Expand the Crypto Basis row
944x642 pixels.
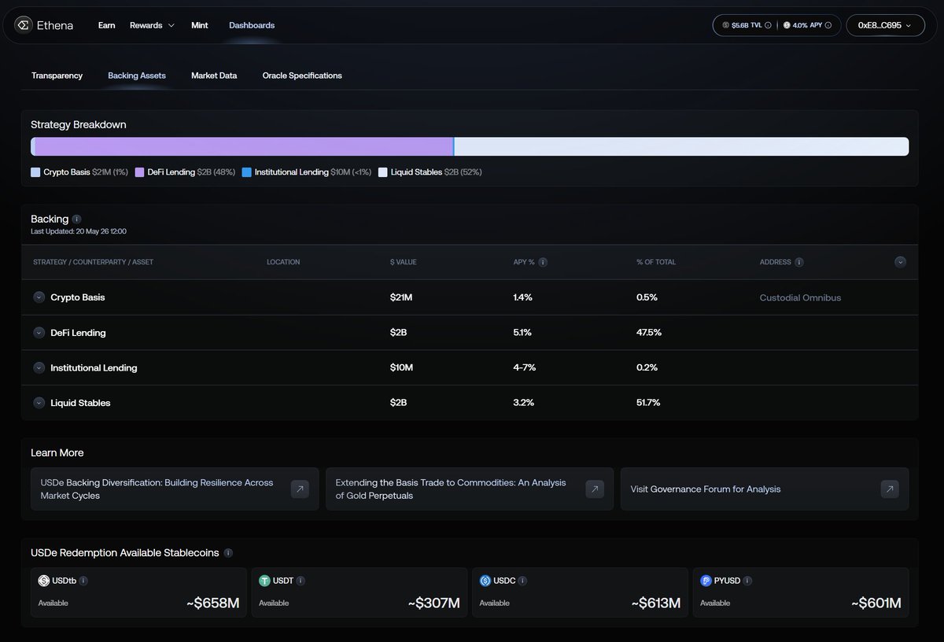[39, 297]
